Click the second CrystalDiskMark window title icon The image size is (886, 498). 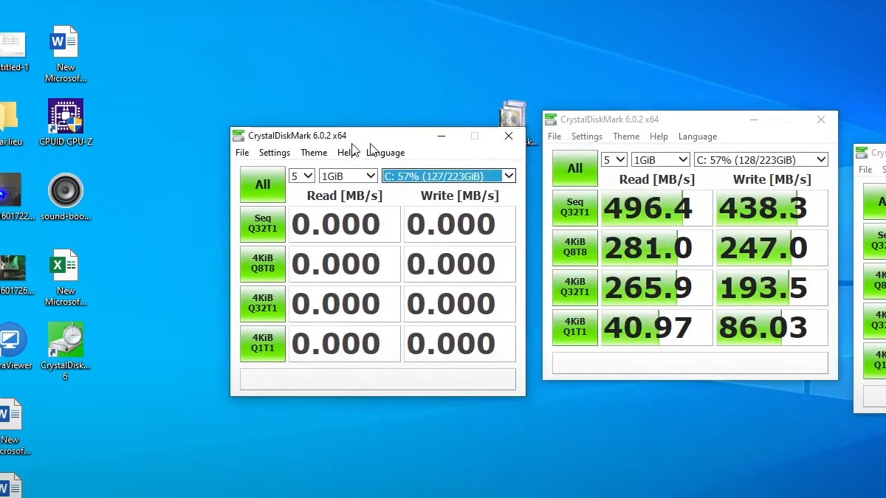(x=551, y=120)
